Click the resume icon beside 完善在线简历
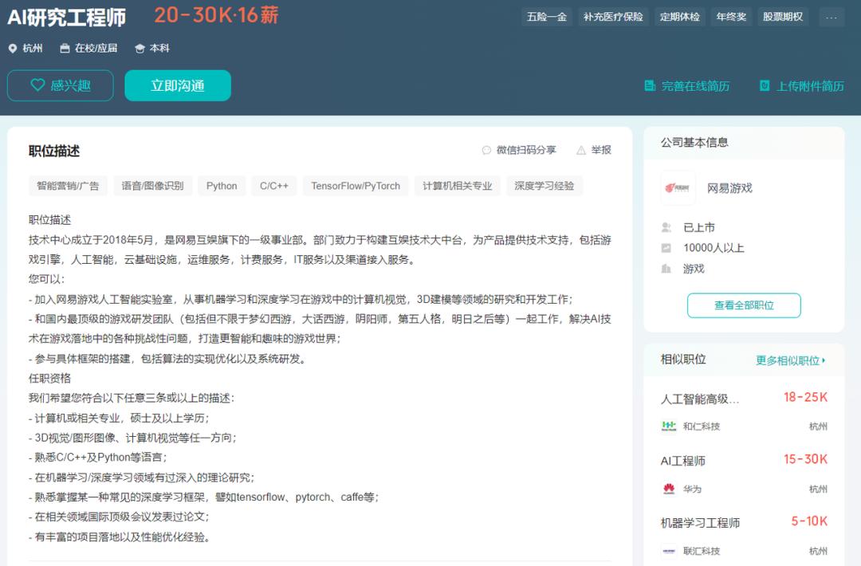 pyautogui.click(x=650, y=85)
